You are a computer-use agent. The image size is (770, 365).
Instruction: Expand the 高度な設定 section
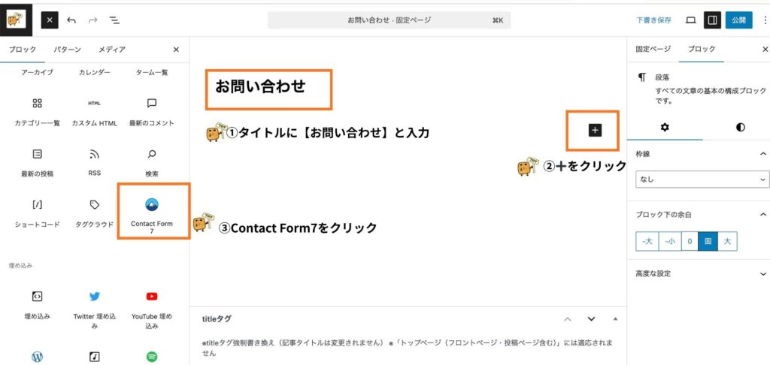point(702,274)
